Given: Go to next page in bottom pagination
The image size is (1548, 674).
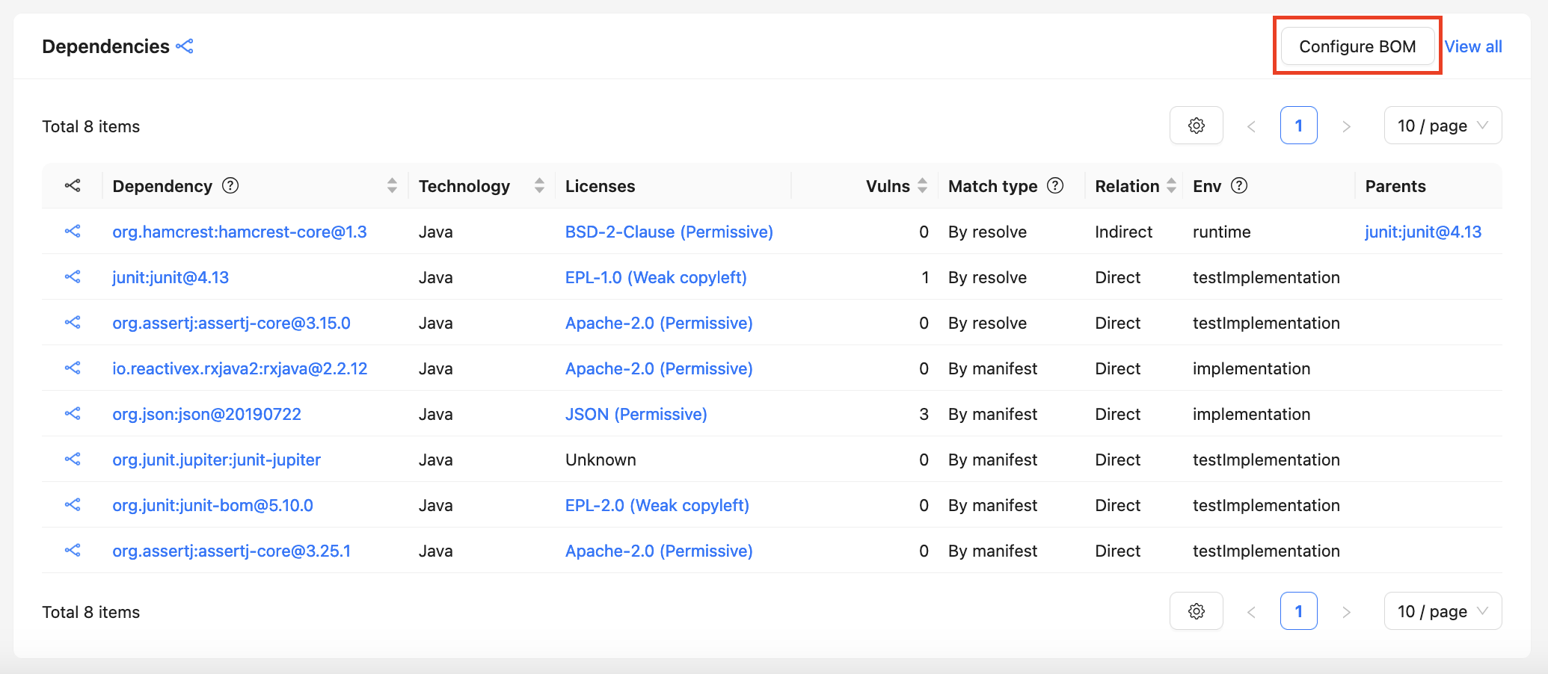Looking at the screenshot, I should coord(1346,612).
